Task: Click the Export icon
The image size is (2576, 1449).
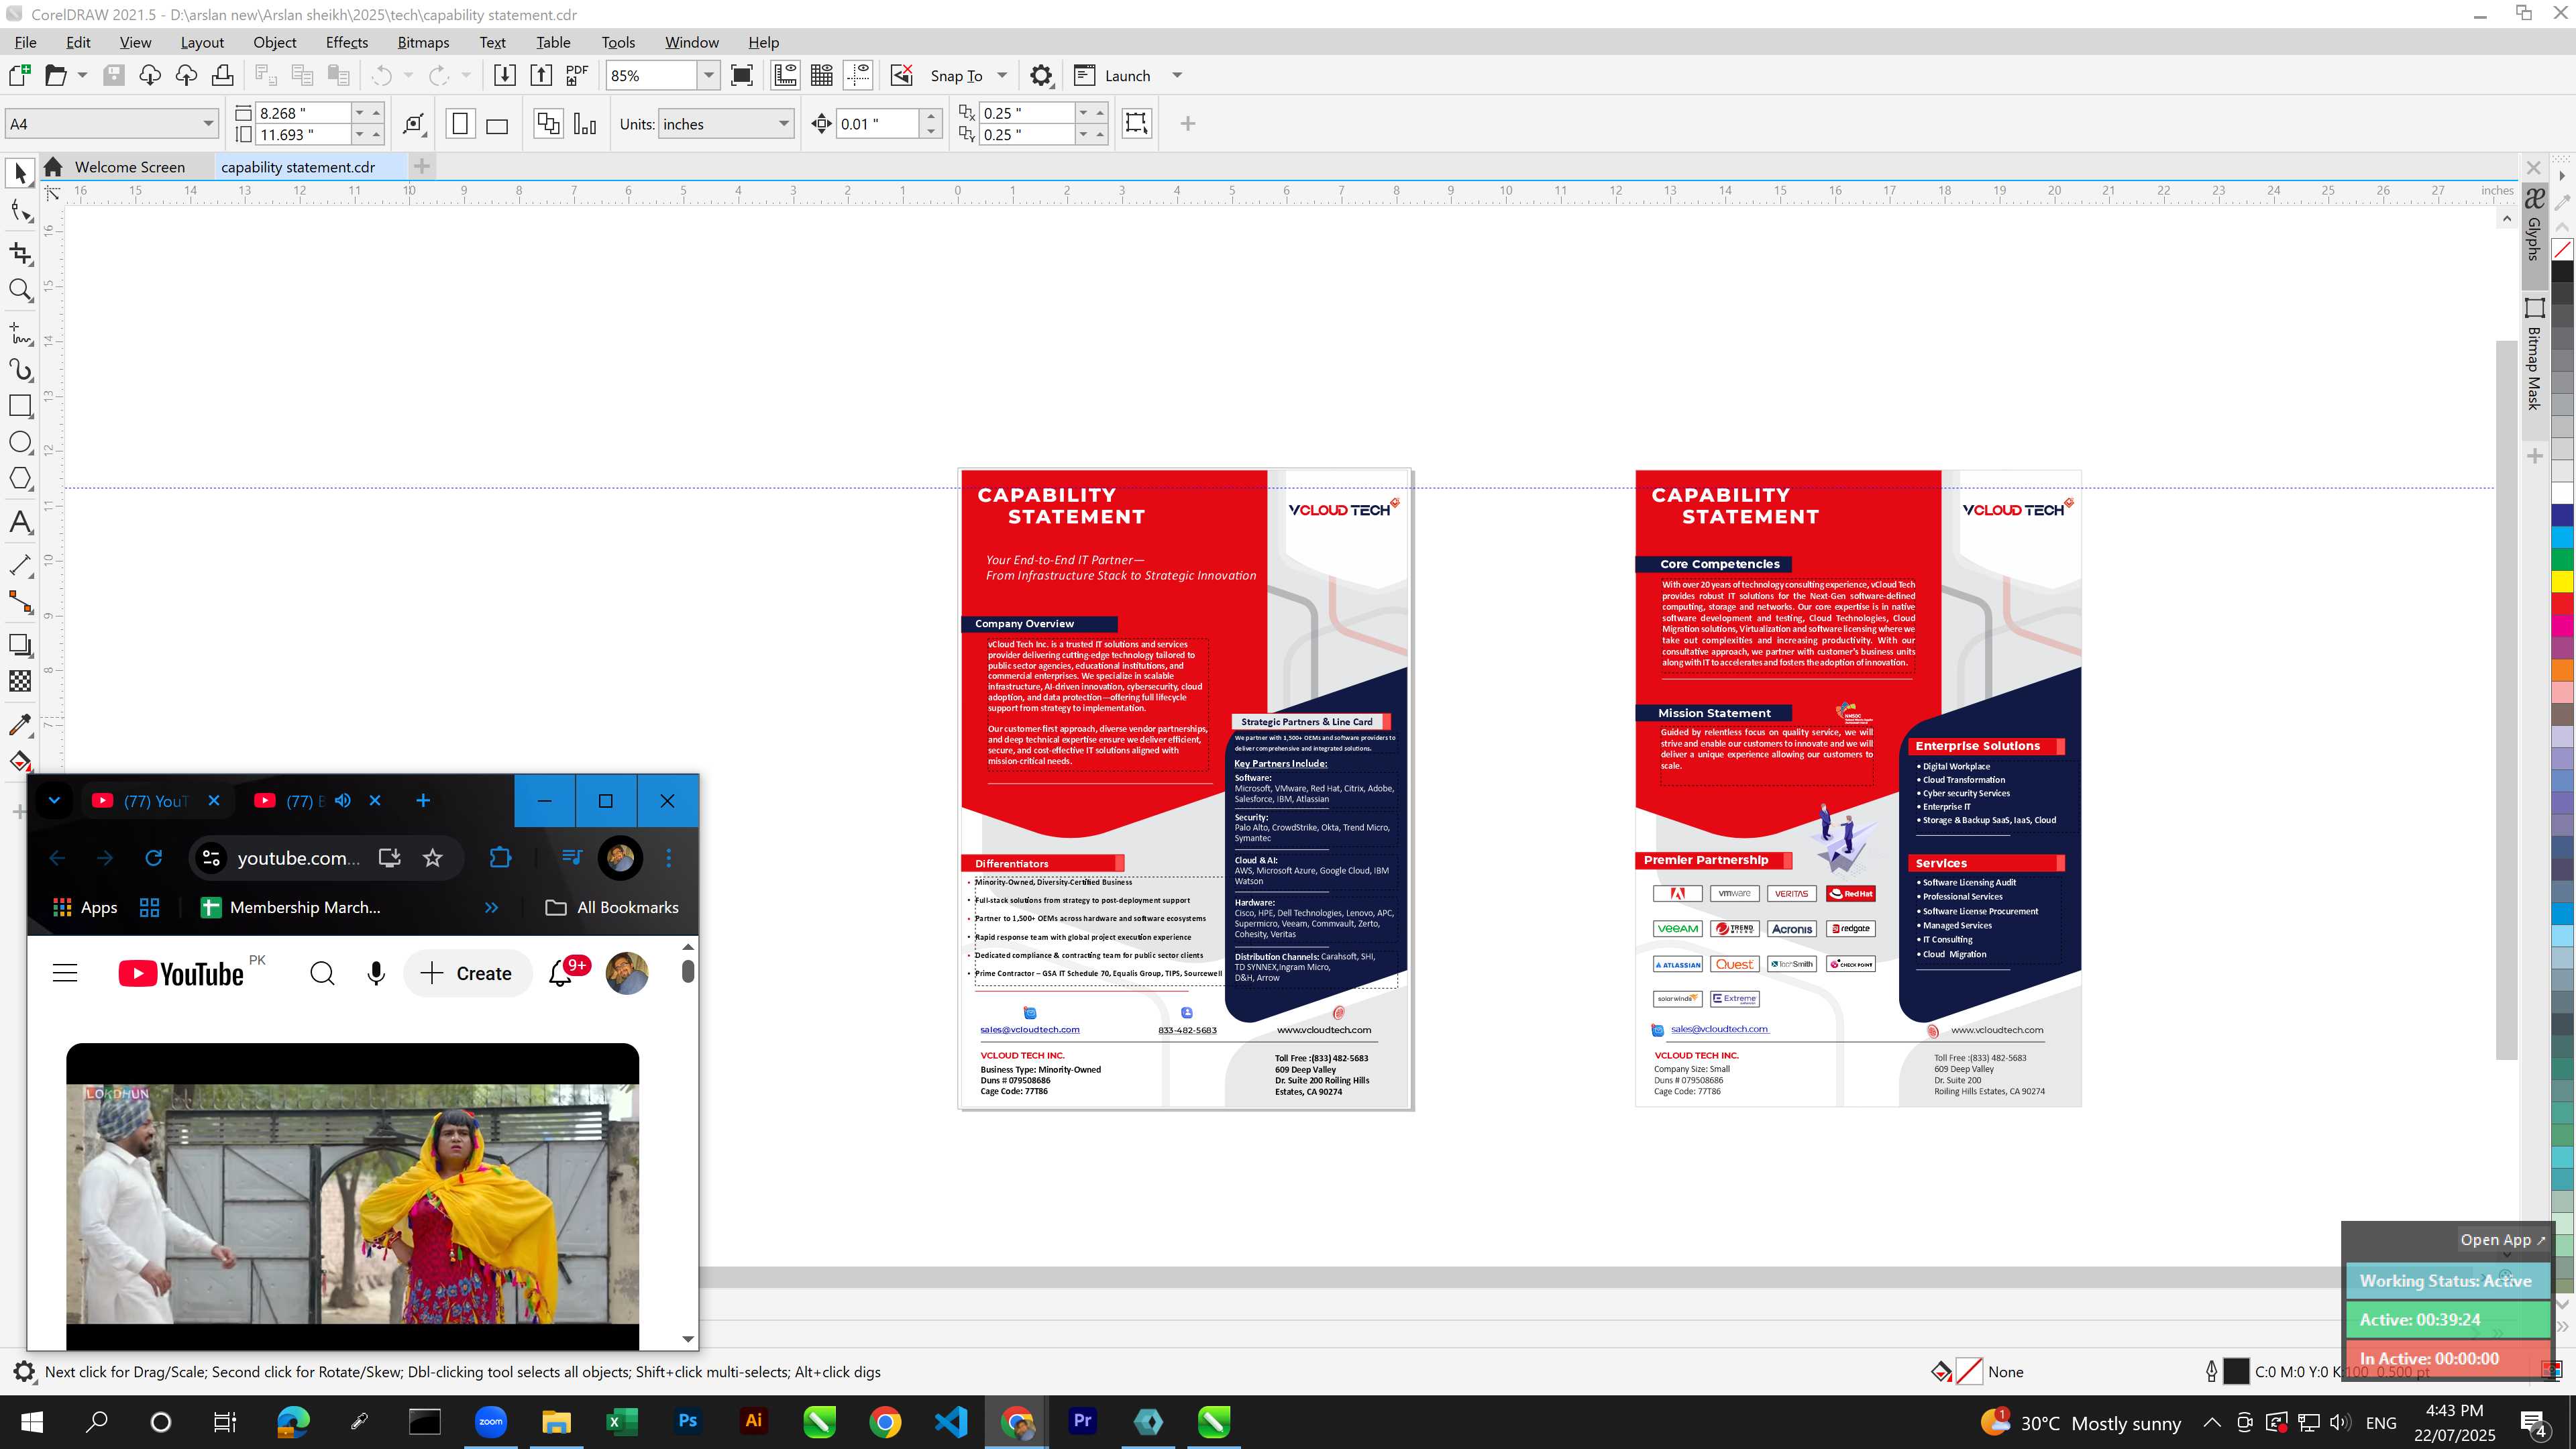Action: 541,75
